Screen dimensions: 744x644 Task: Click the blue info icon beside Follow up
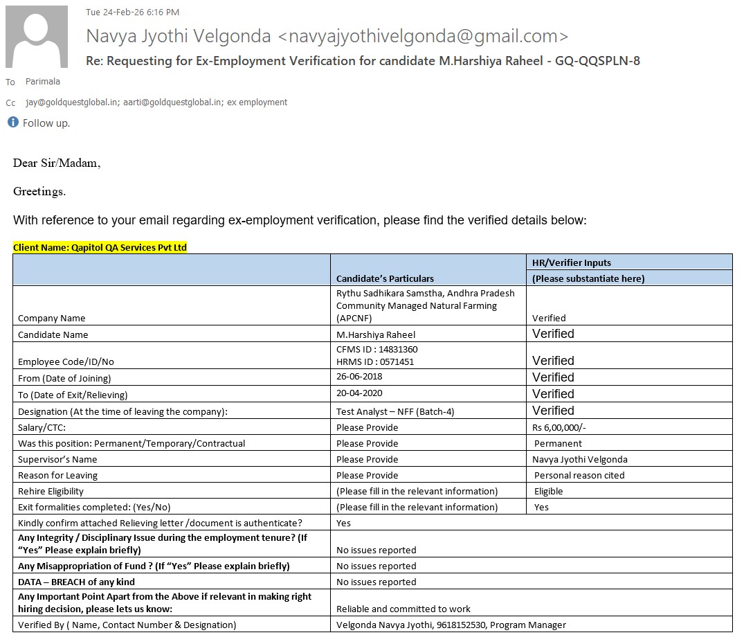[12, 123]
